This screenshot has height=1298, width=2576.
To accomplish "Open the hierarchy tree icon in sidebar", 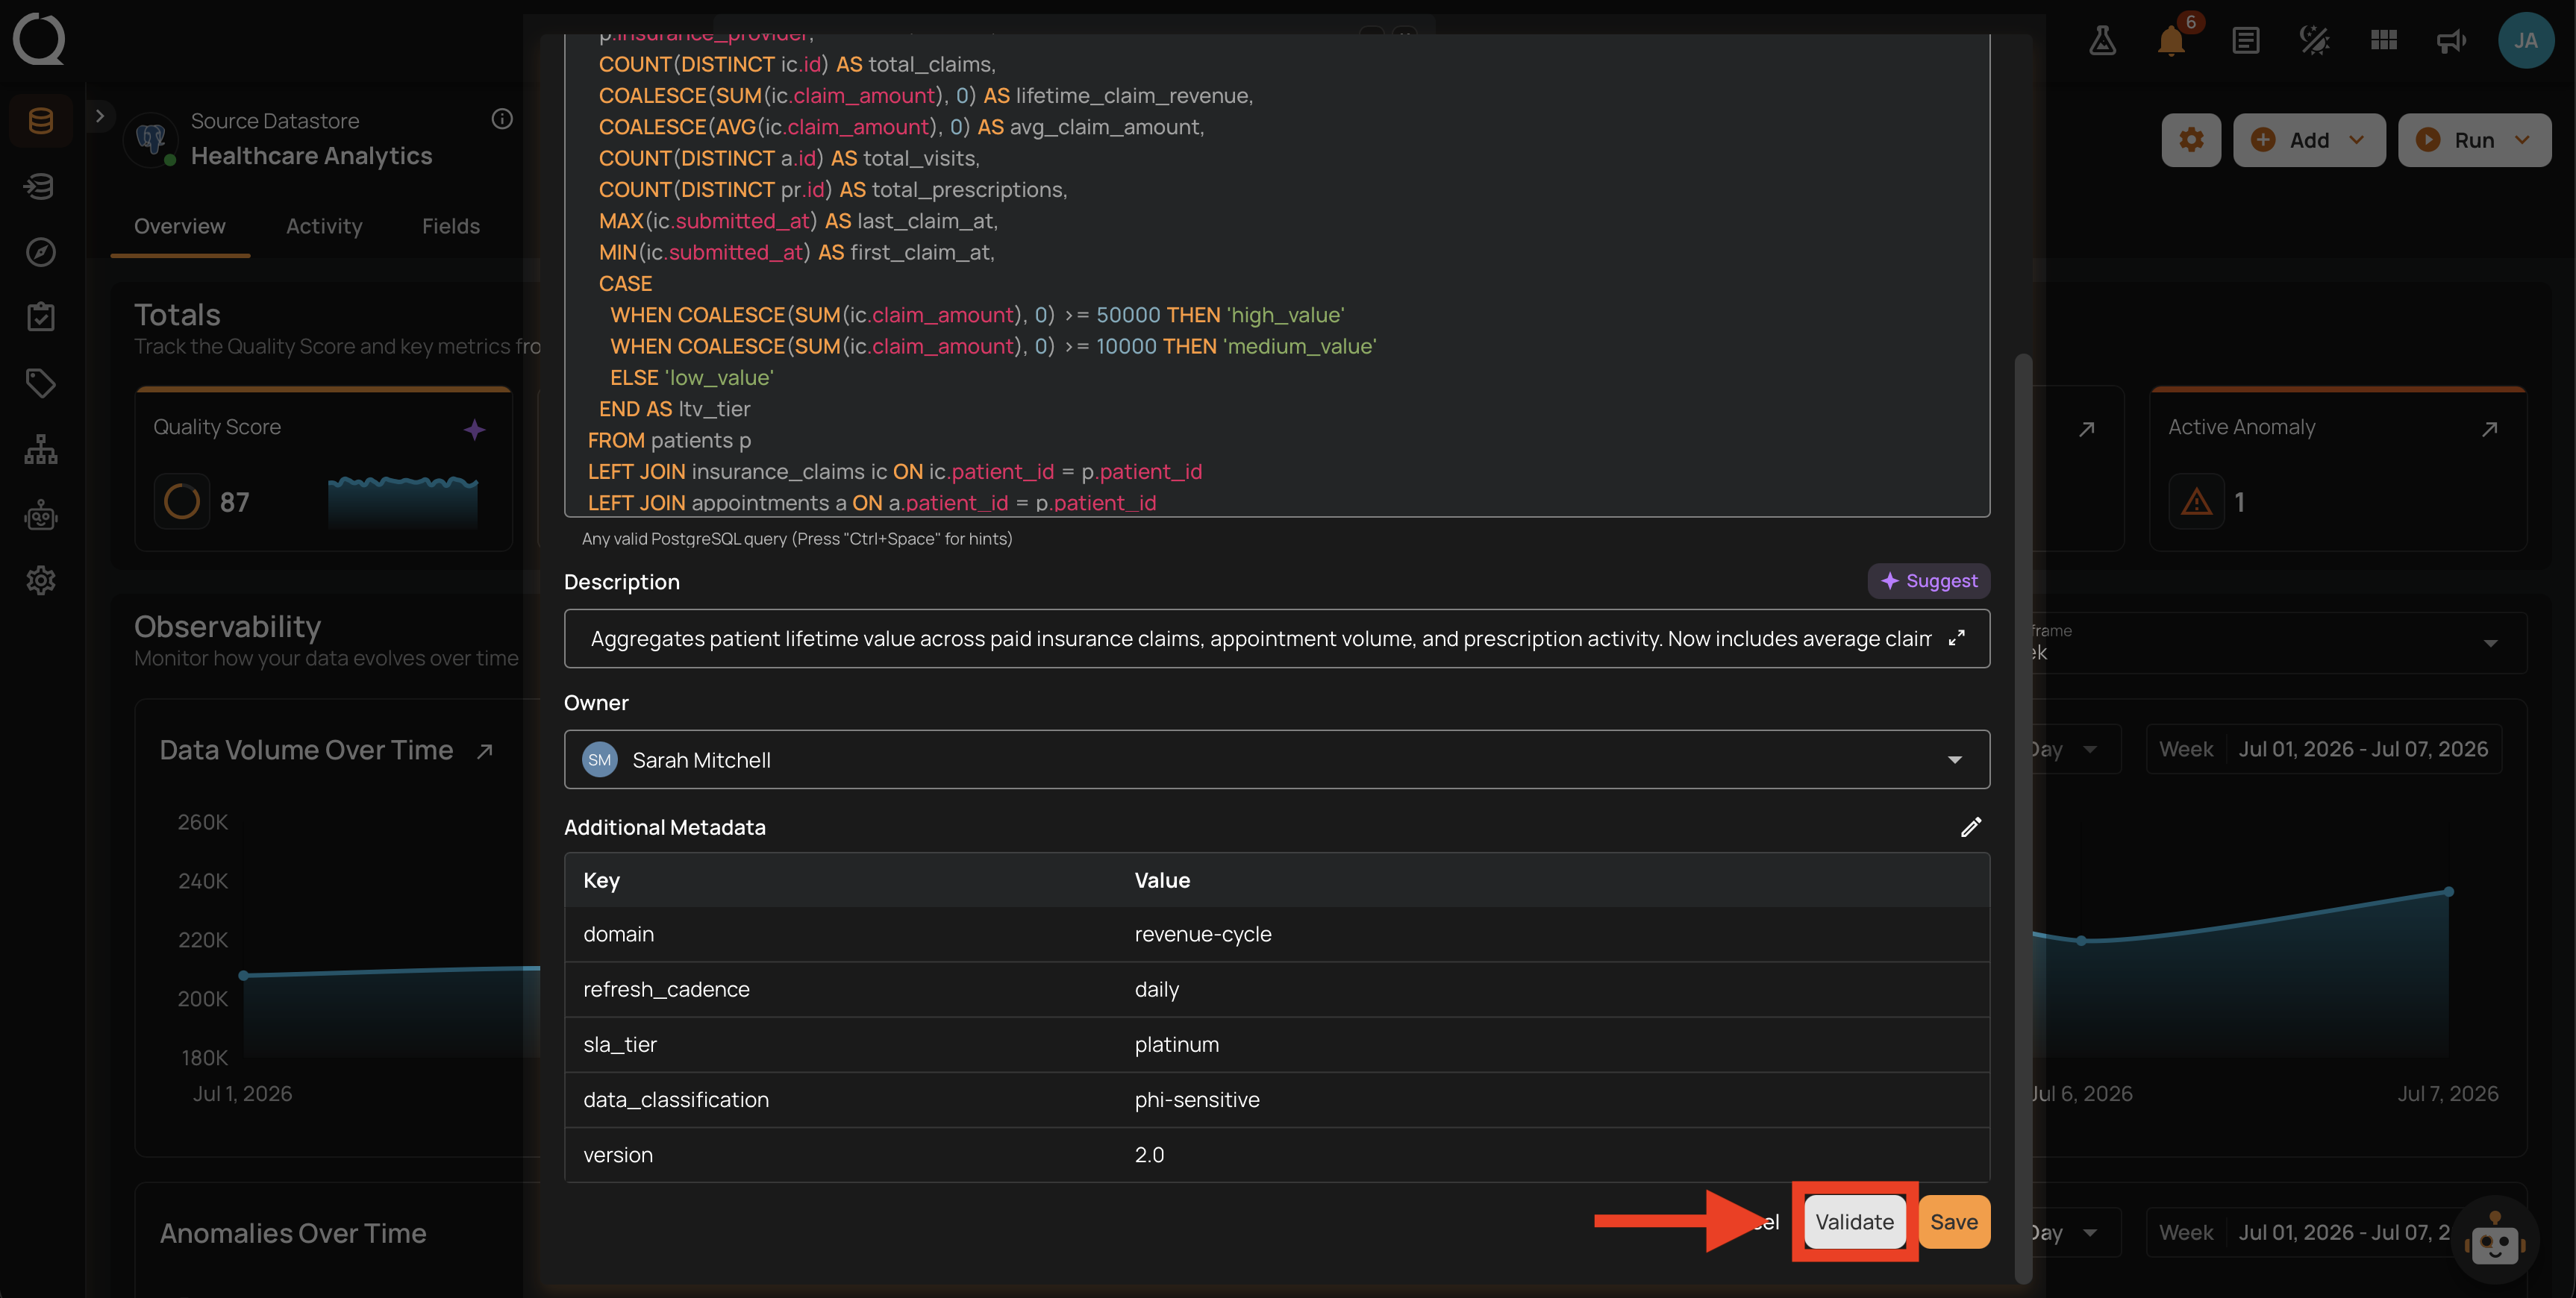I will (x=41, y=449).
